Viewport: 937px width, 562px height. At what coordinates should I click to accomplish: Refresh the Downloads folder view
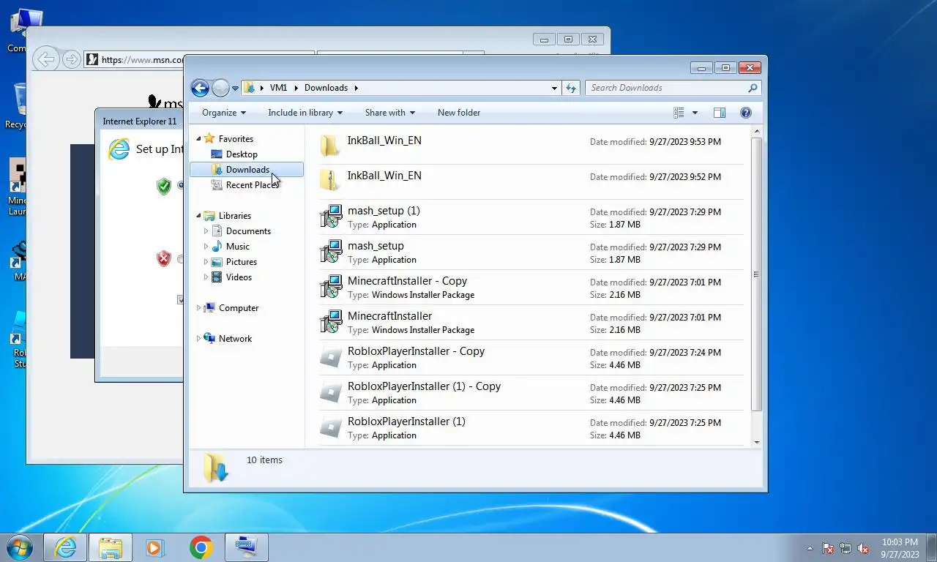(x=572, y=88)
